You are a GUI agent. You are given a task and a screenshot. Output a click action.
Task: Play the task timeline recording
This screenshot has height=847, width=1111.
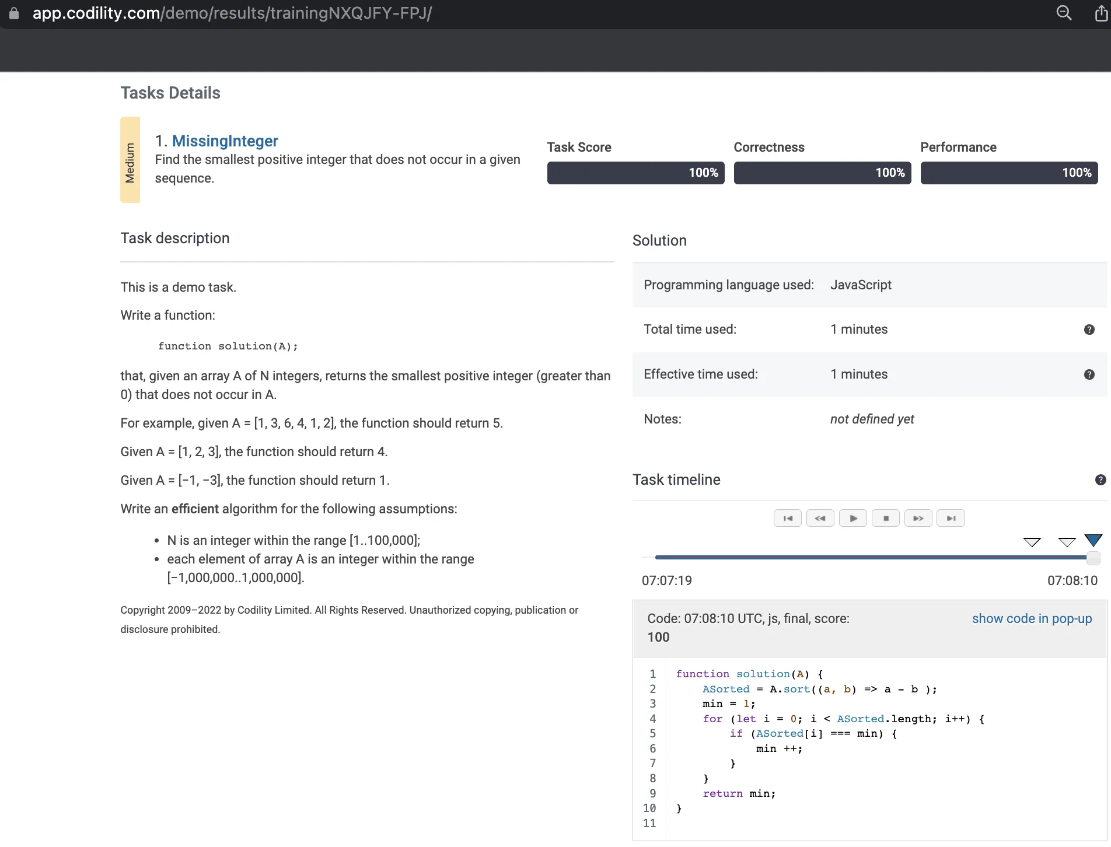pyautogui.click(x=853, y=518)
